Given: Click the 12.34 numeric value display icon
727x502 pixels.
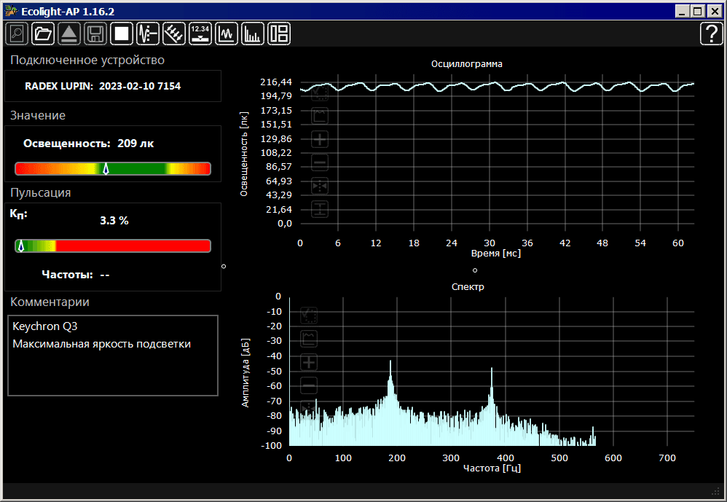Looking at the screenshot, I should pos(200,34).
